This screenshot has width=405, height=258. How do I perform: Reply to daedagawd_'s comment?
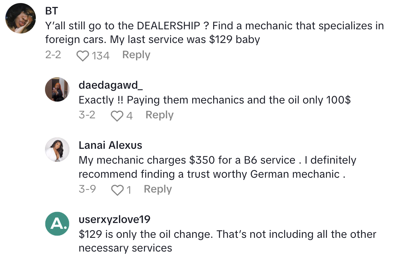tap(159, 115)
